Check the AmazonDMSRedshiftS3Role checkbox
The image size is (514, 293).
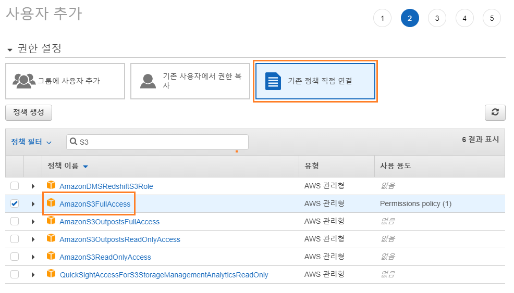(x=15, y=186)
